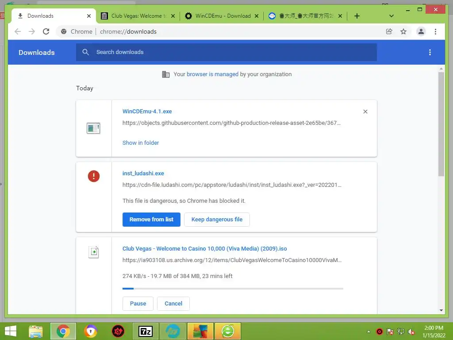Click the search magnifier icon
Screen dimensions: 453x340
click(85, 52)
